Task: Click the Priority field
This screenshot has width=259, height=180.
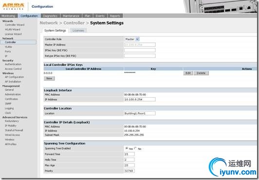Action: pos(129,171)
